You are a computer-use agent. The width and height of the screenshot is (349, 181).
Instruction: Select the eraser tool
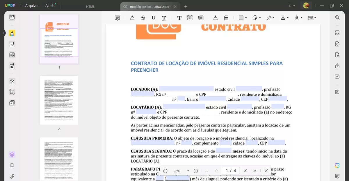click(x=226, y=18)
